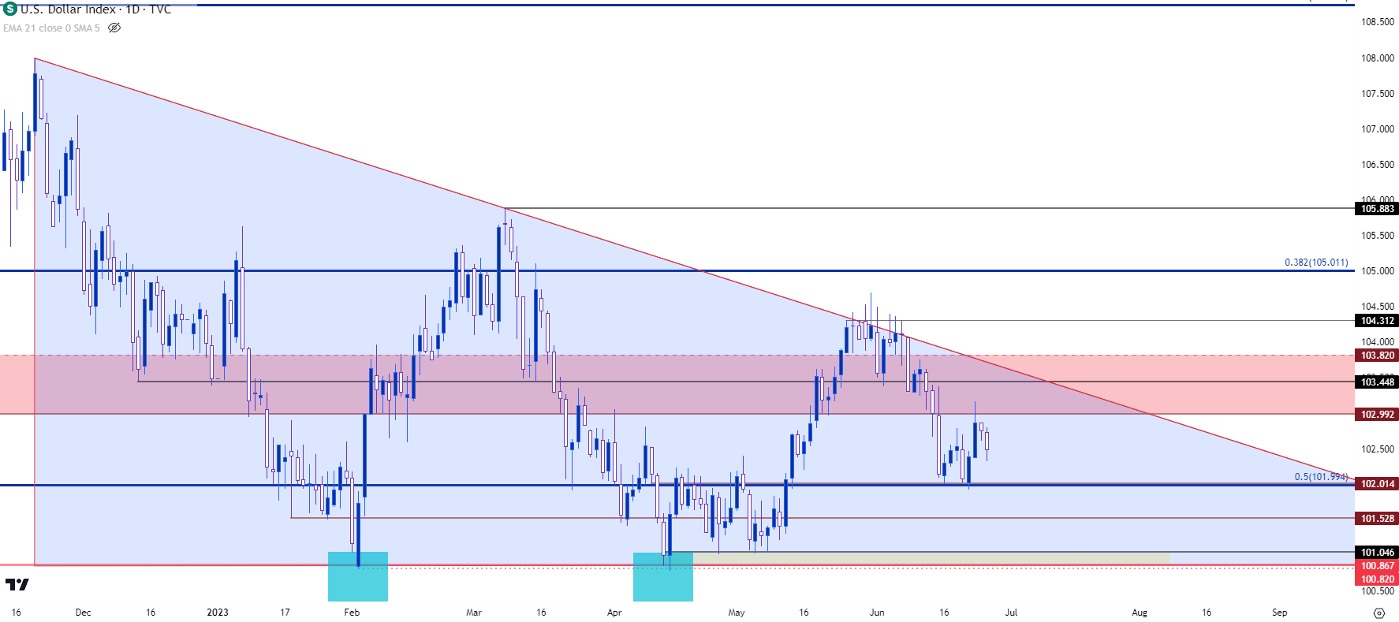
Task: Click the Sep date label on time axis
Action: point(1279,613)
